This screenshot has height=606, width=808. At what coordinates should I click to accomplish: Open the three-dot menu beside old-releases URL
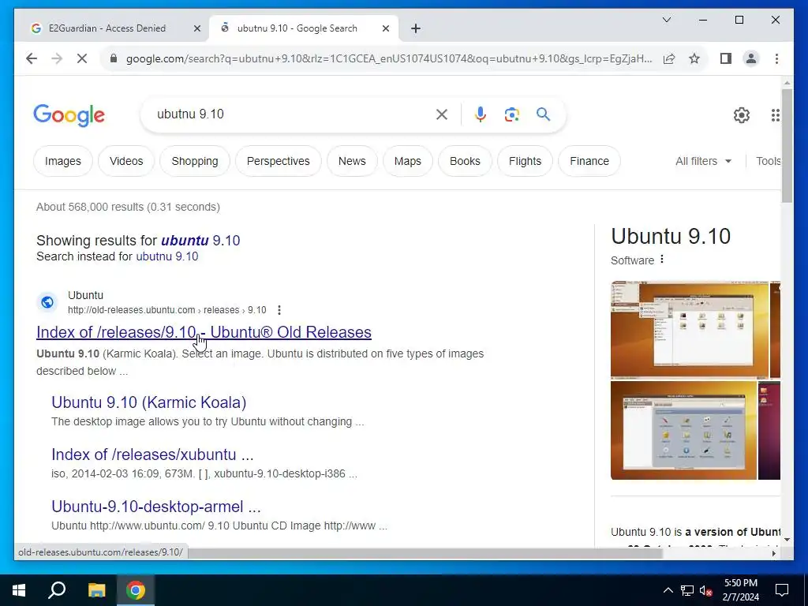point(279,310)
